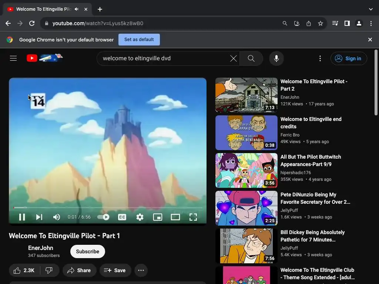The width and height of the screenshot is (379, 284).
Task: Mute the tab via speaker icon
Action: point(77,9)
